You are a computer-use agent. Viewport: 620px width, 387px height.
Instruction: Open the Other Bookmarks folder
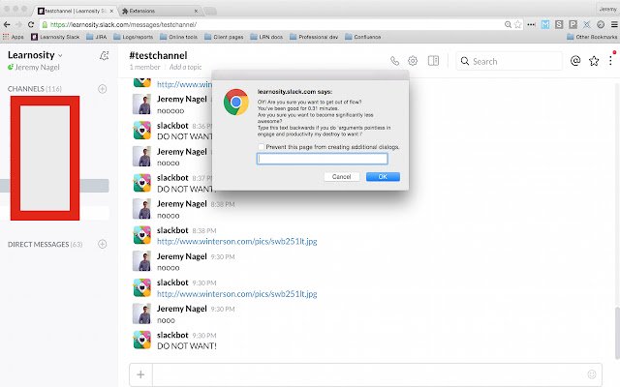click(592, 37)
